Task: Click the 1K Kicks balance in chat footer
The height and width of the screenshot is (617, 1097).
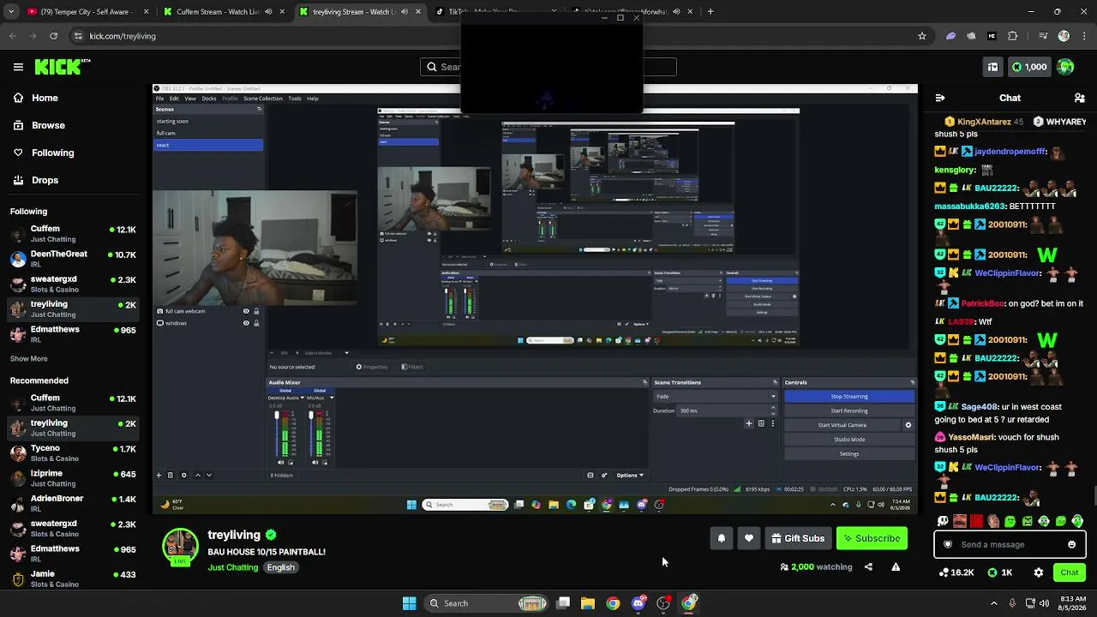Action: coord(1000,572)
